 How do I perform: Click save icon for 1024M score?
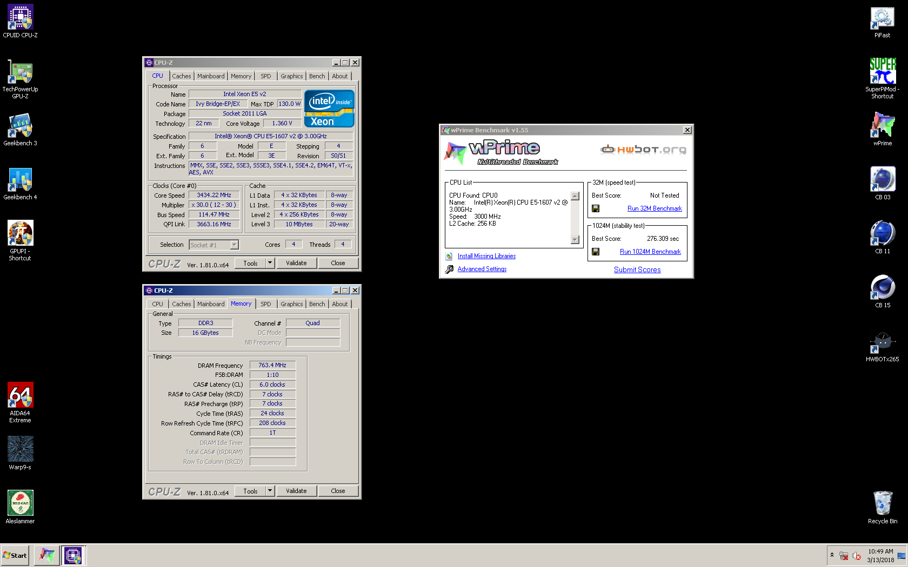596,252
